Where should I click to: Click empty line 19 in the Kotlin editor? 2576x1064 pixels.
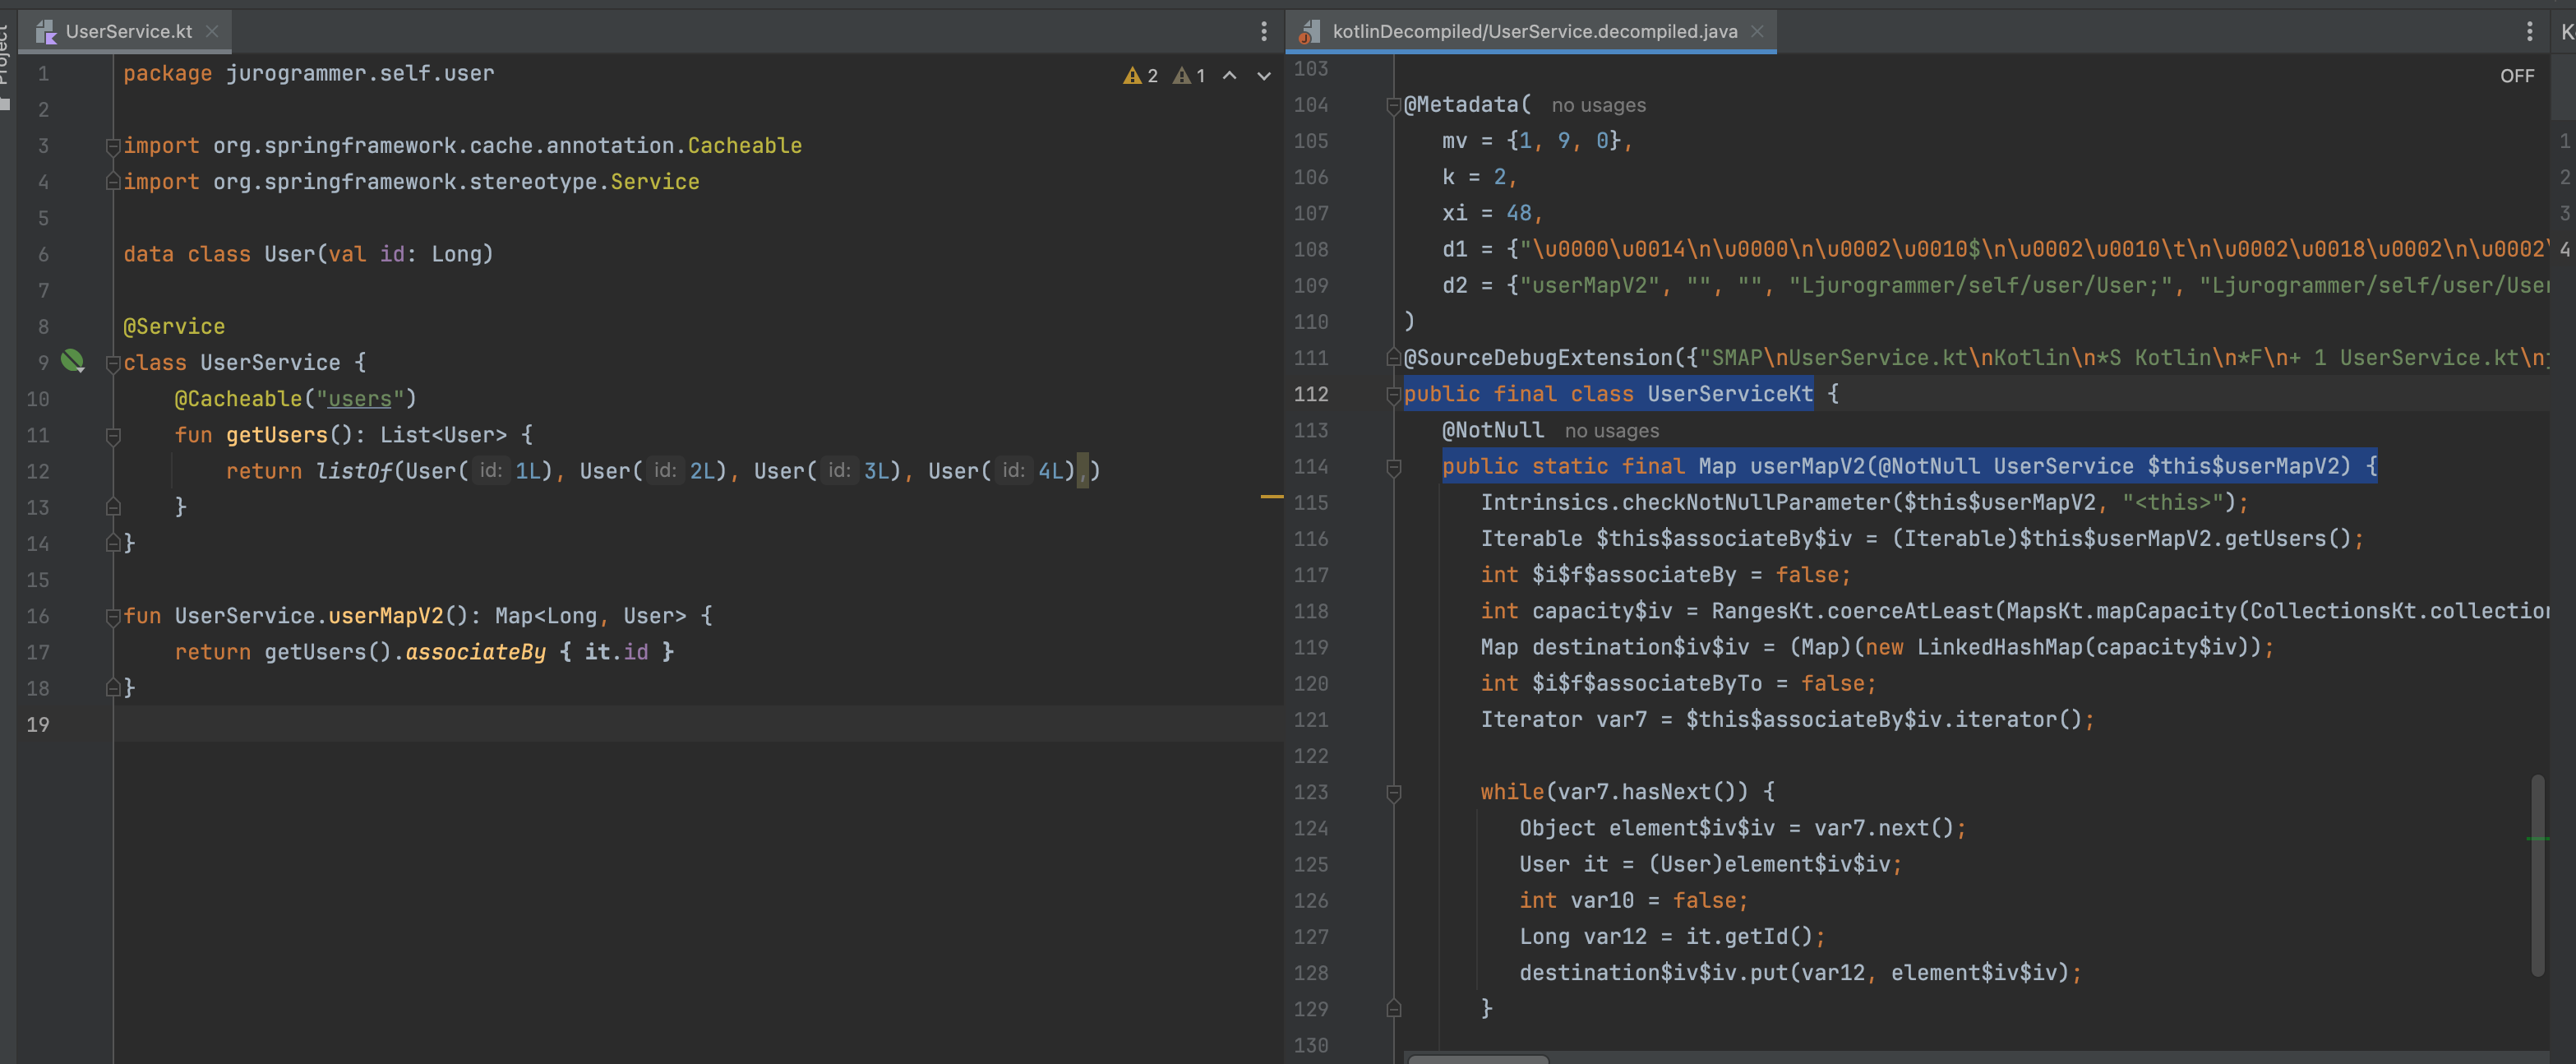click(698, 724)
